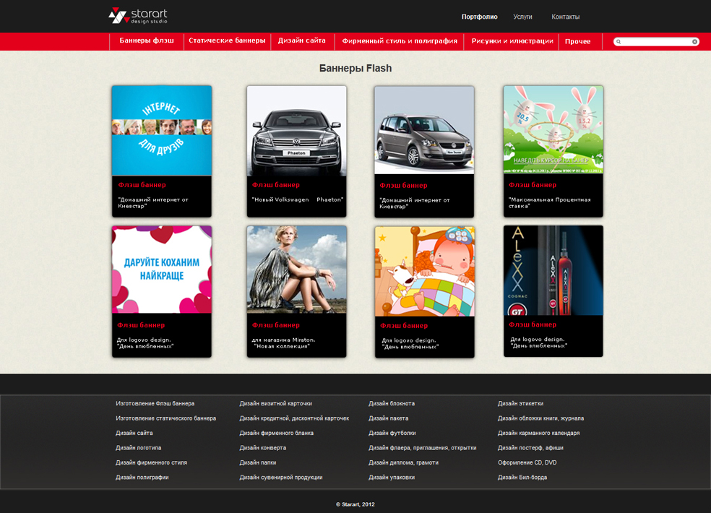Open the Контакты menu item
The height and width of the screenshot is (513, 711).
point(566,17)
